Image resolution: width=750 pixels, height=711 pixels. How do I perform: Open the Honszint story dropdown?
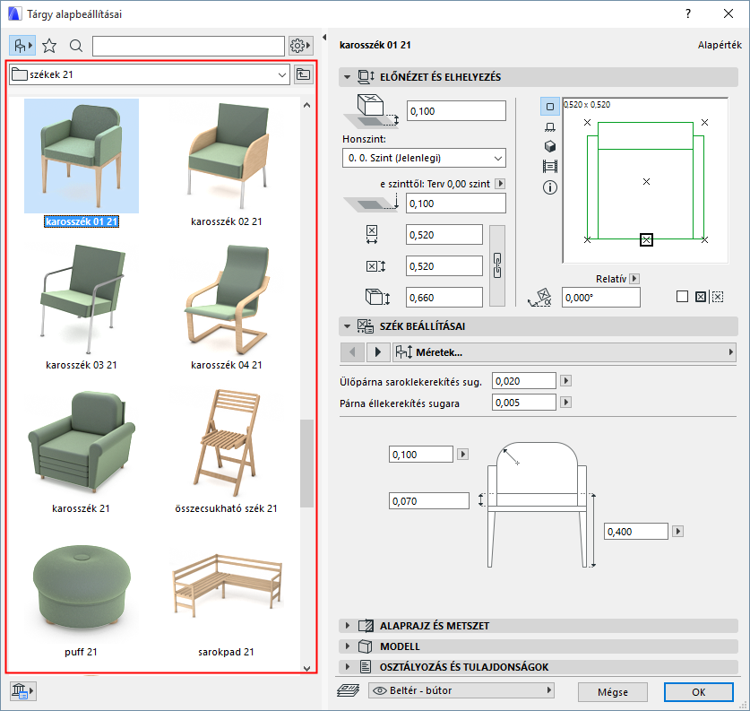424,159
